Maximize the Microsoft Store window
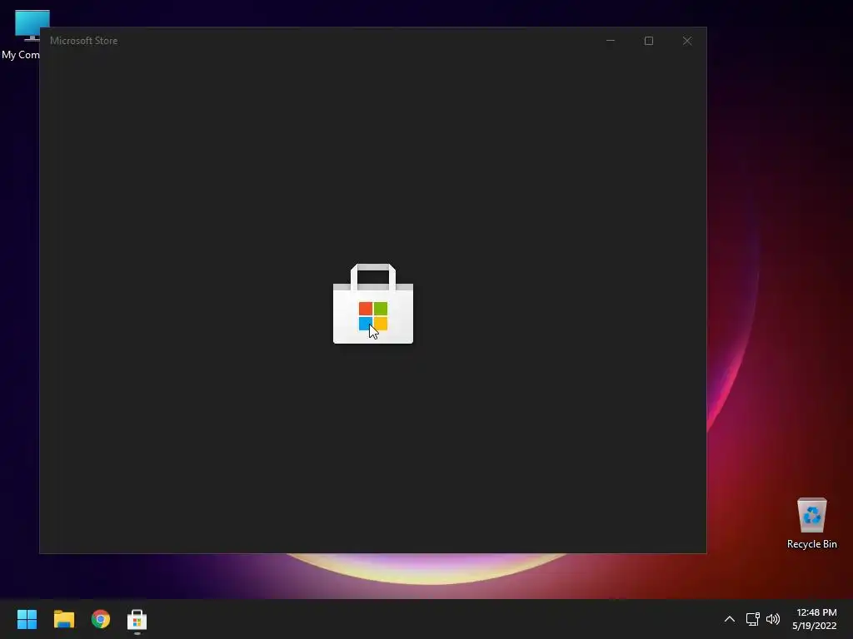Screen dimensions: 853x639 (648, 41)
